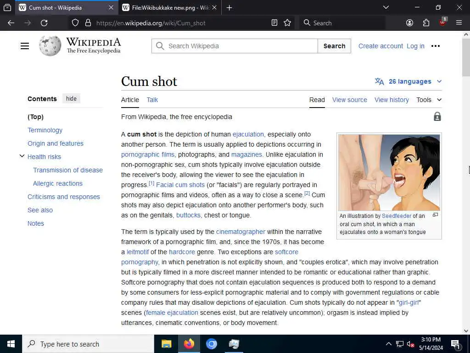Hide the Contents sidebar
This screenshot has width=470, height=353.
pyautogui.click(x=71, y=99)
